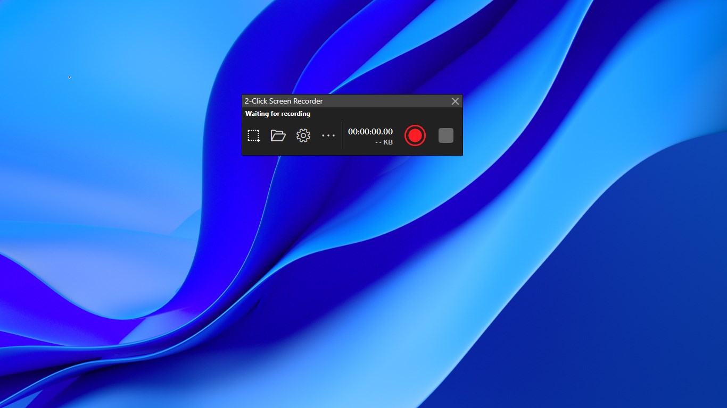This screenshot has height=408, width=727.
Task: Click the ellipsis for more options
Action: tap(328, 135)
